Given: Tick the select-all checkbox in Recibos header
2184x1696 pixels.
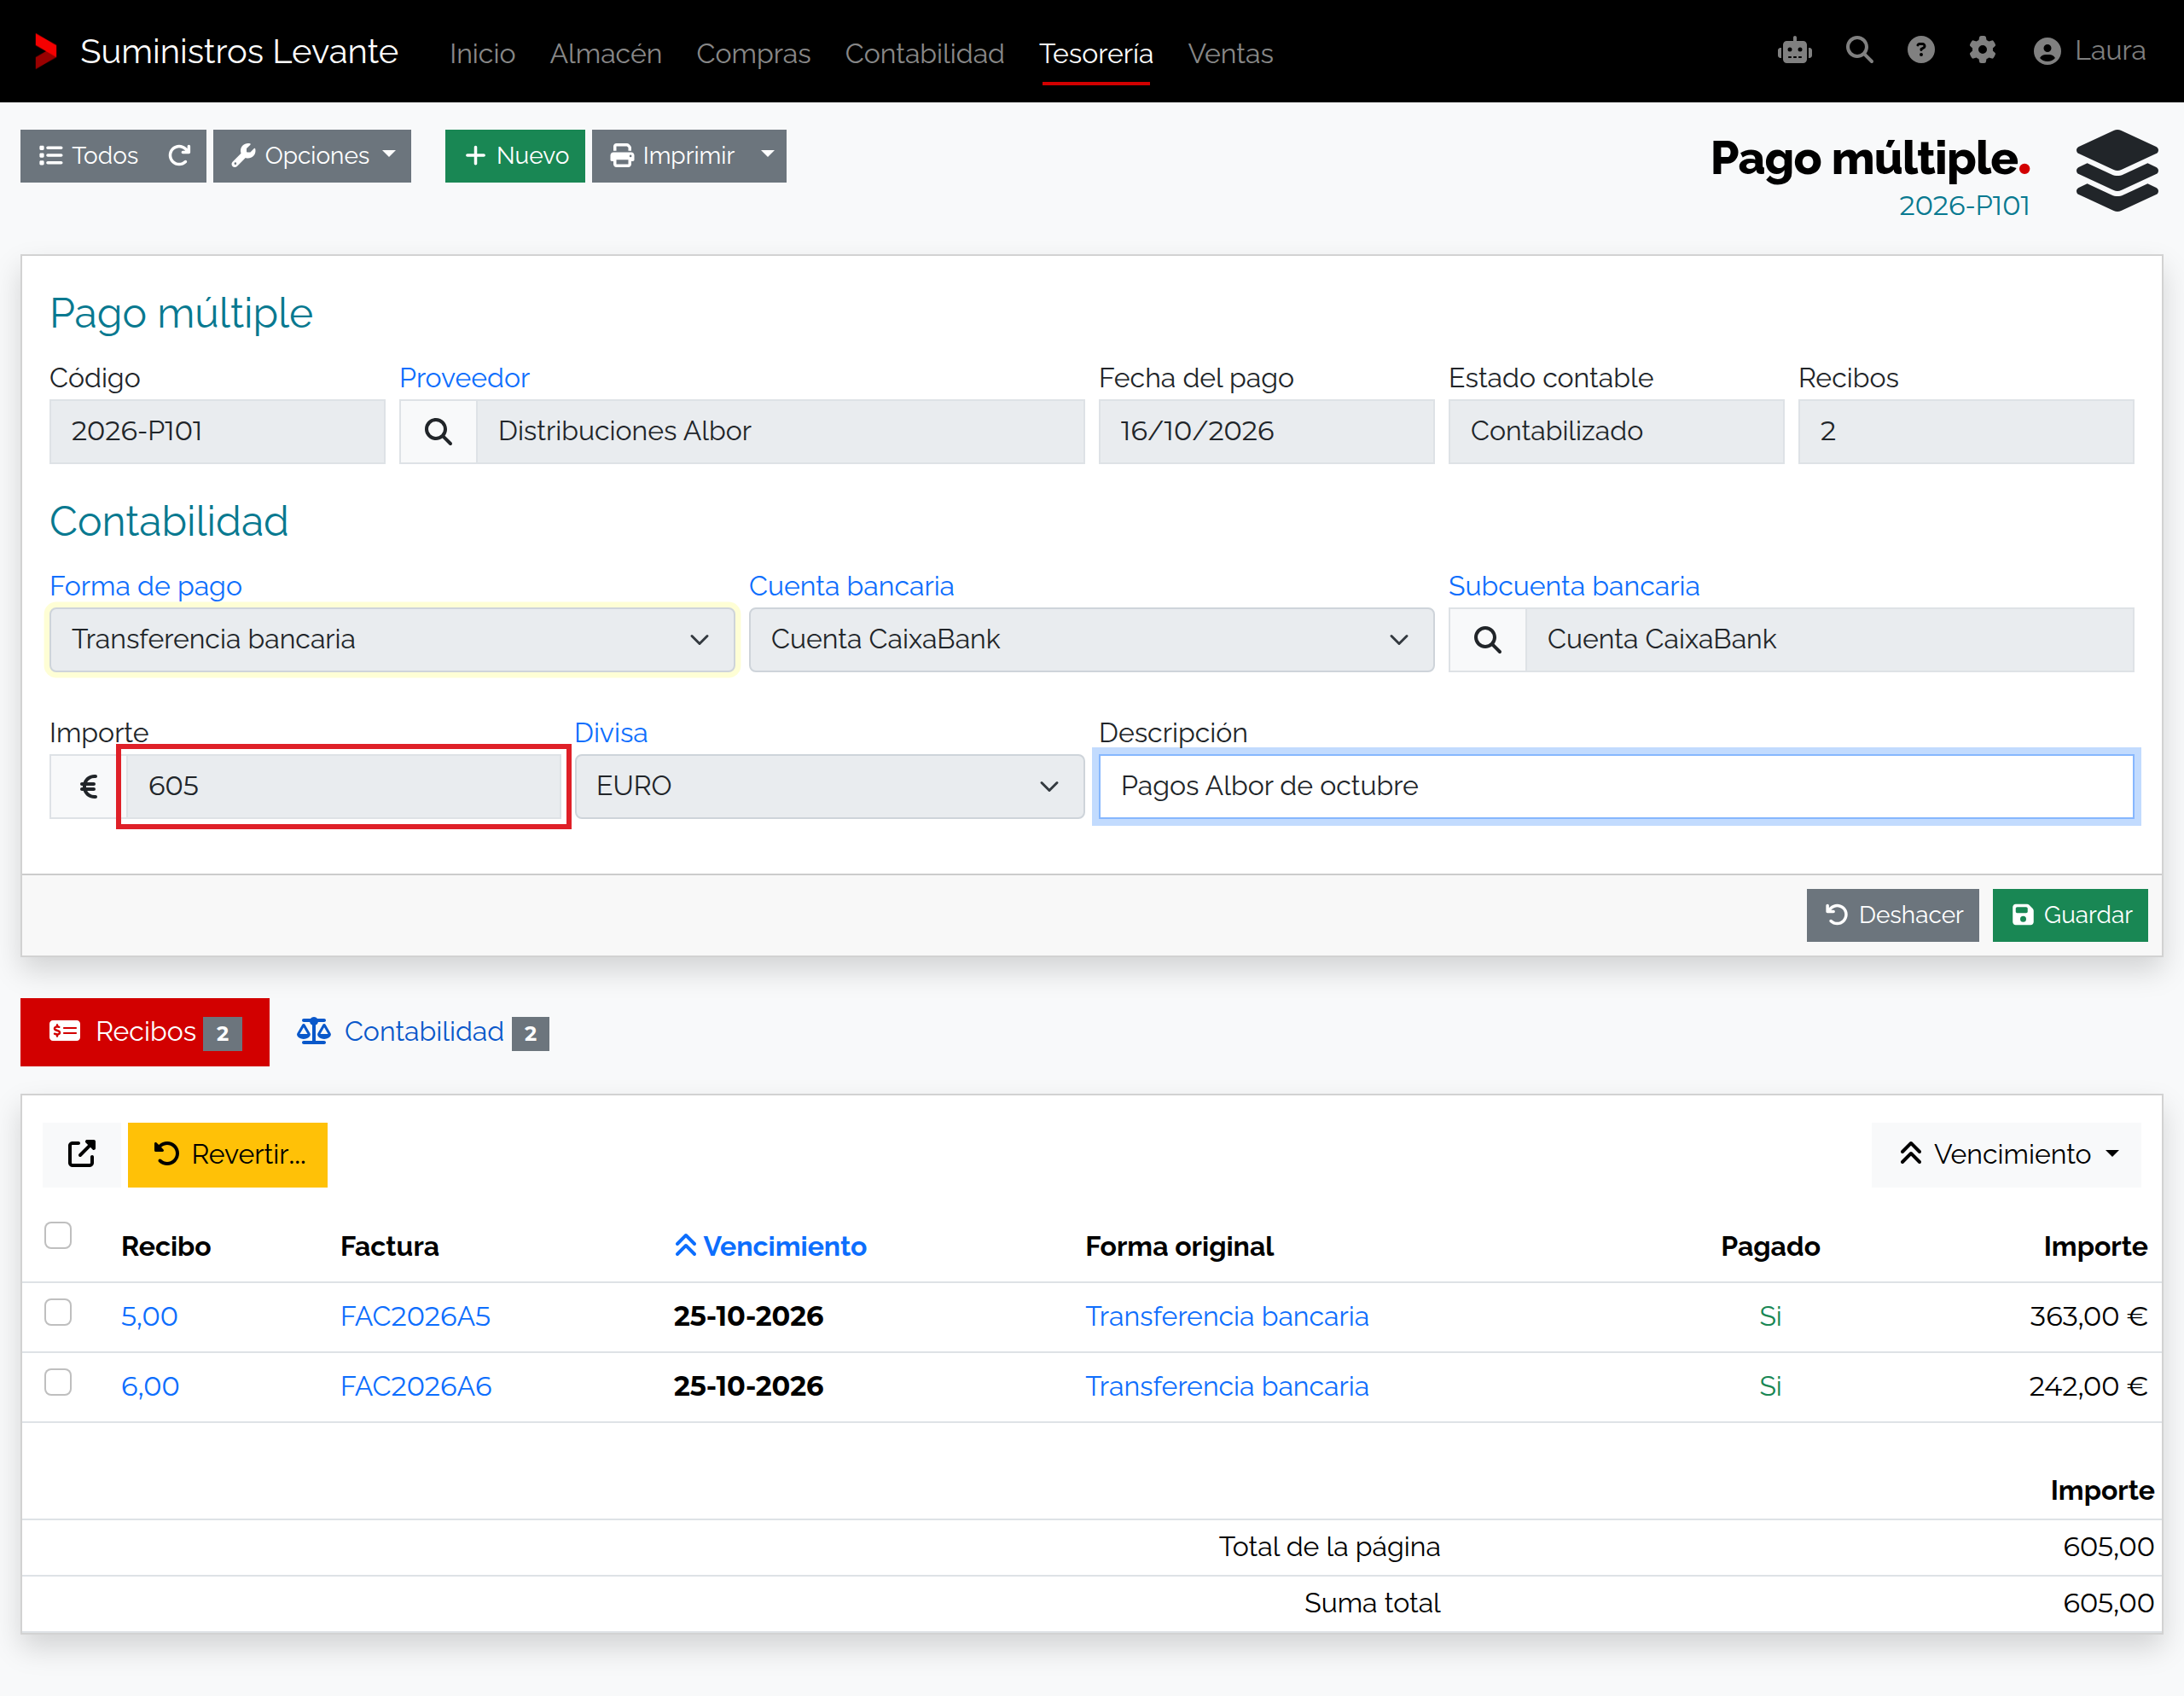Looking at the screenshot, I should [58, 1235].
